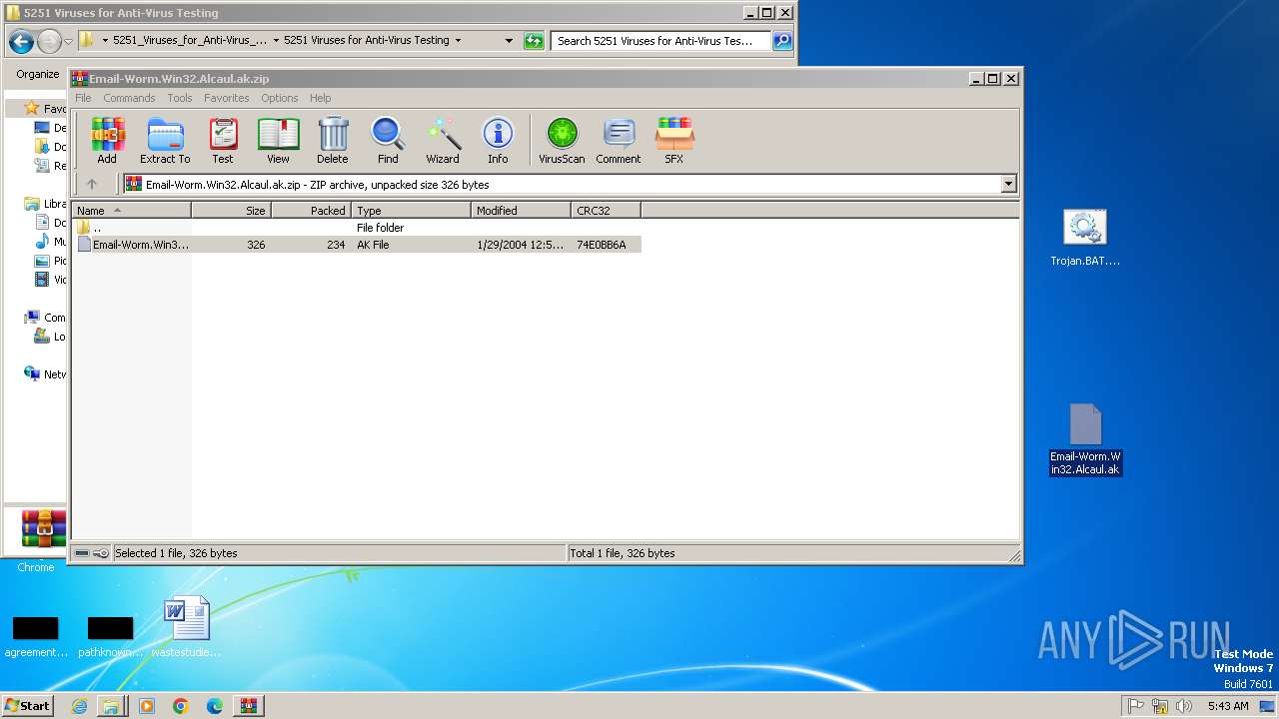Sort by the Name column header
Image resolution: width=1279 pixels, height=719 pixels.
pos(132,211)
